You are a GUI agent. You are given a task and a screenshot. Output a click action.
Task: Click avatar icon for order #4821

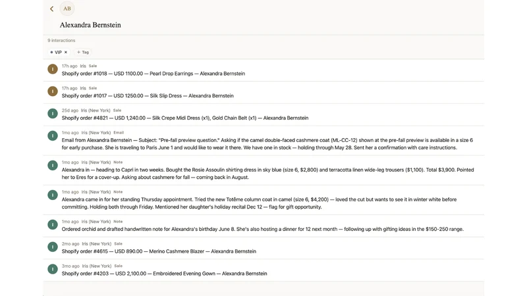pyautogui.click(x=53, y=113)
